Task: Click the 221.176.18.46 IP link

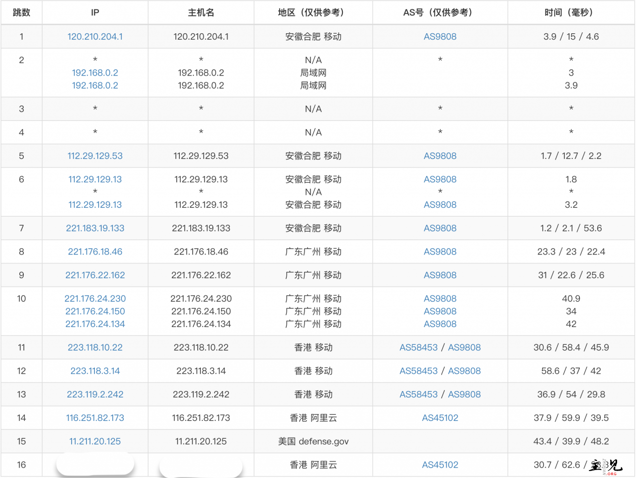Action: tap(95, 252)
